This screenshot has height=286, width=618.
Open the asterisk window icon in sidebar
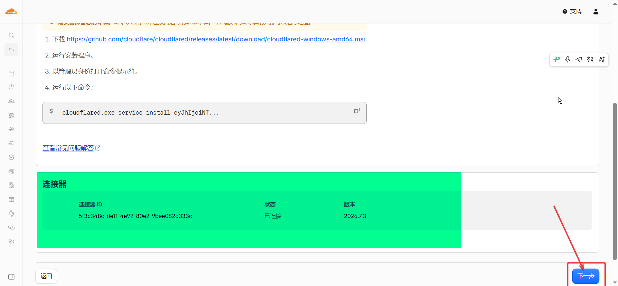tap(11, 199)
